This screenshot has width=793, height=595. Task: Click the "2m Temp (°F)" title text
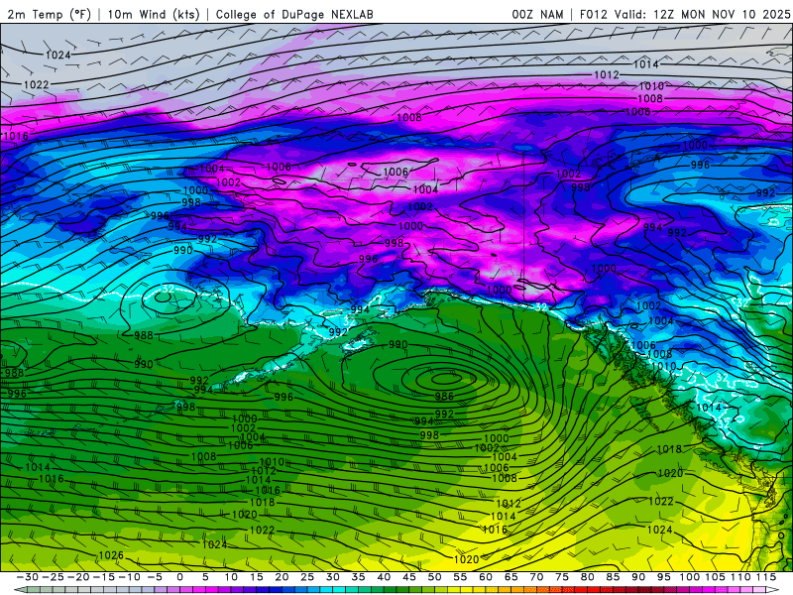point(49,14)
